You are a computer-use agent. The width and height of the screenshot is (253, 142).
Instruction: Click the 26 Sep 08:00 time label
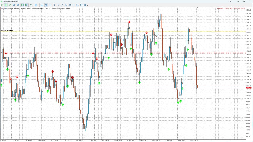[194, 140]
